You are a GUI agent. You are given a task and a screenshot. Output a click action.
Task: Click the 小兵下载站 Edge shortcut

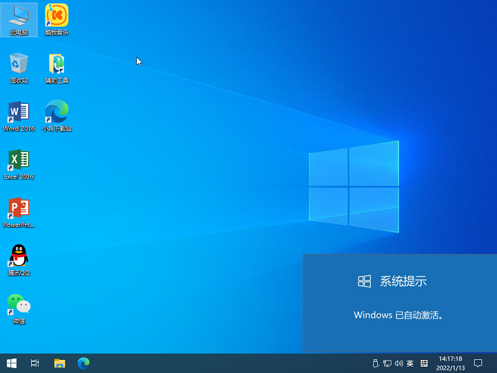click(57, 116)
